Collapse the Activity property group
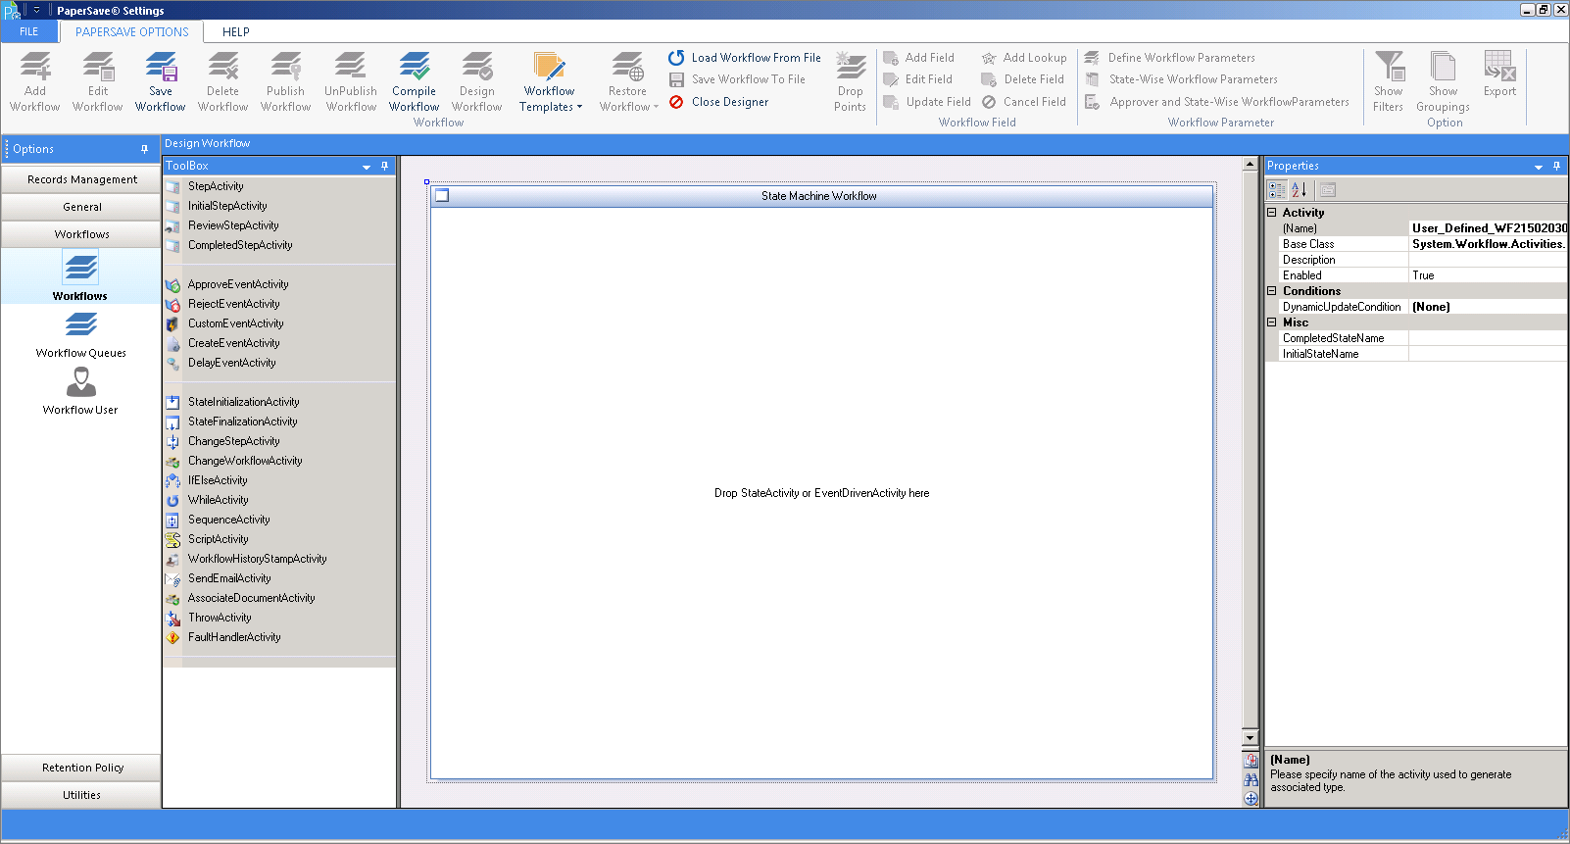 [x=1272, y=213]
